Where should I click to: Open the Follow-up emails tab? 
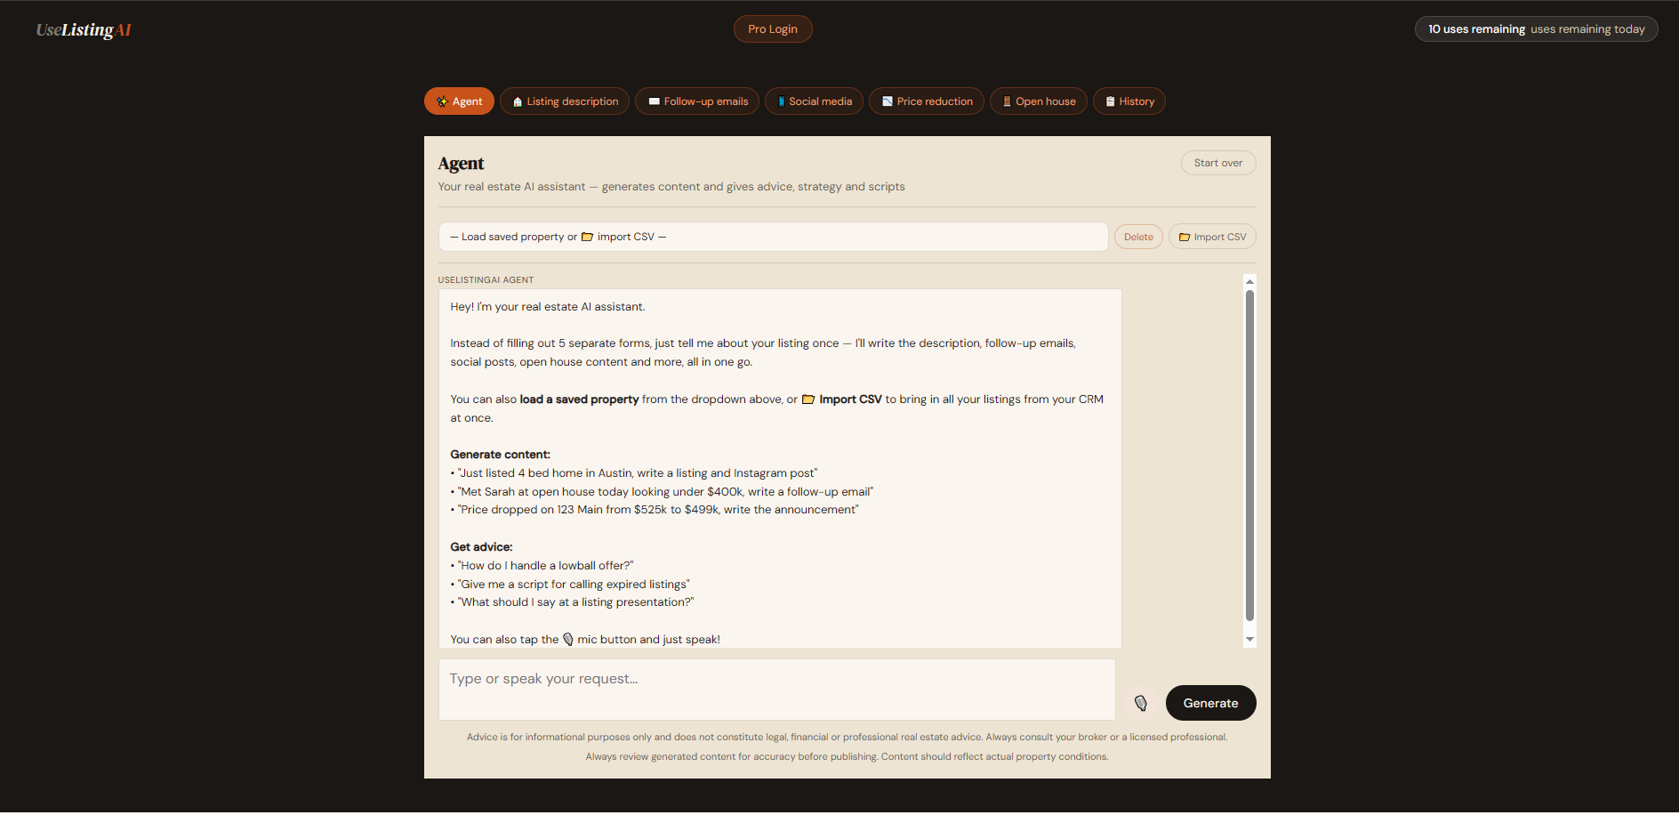(697, 101)
